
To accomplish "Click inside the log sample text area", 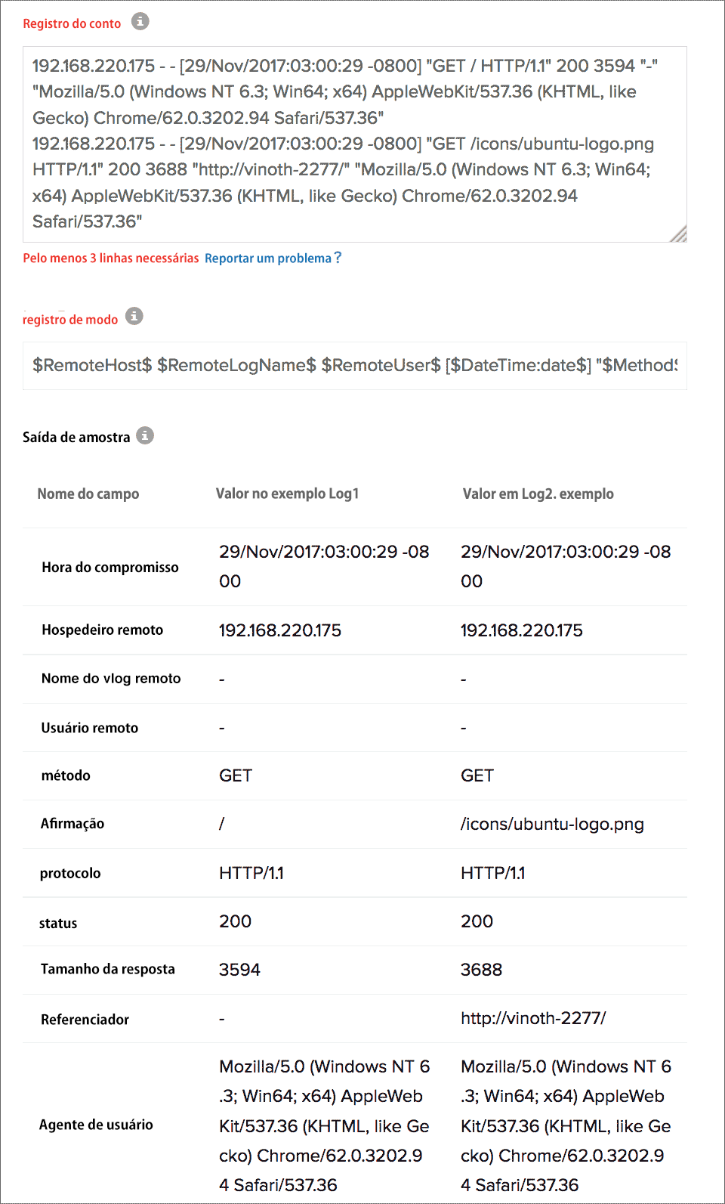I will coord(354,144).
